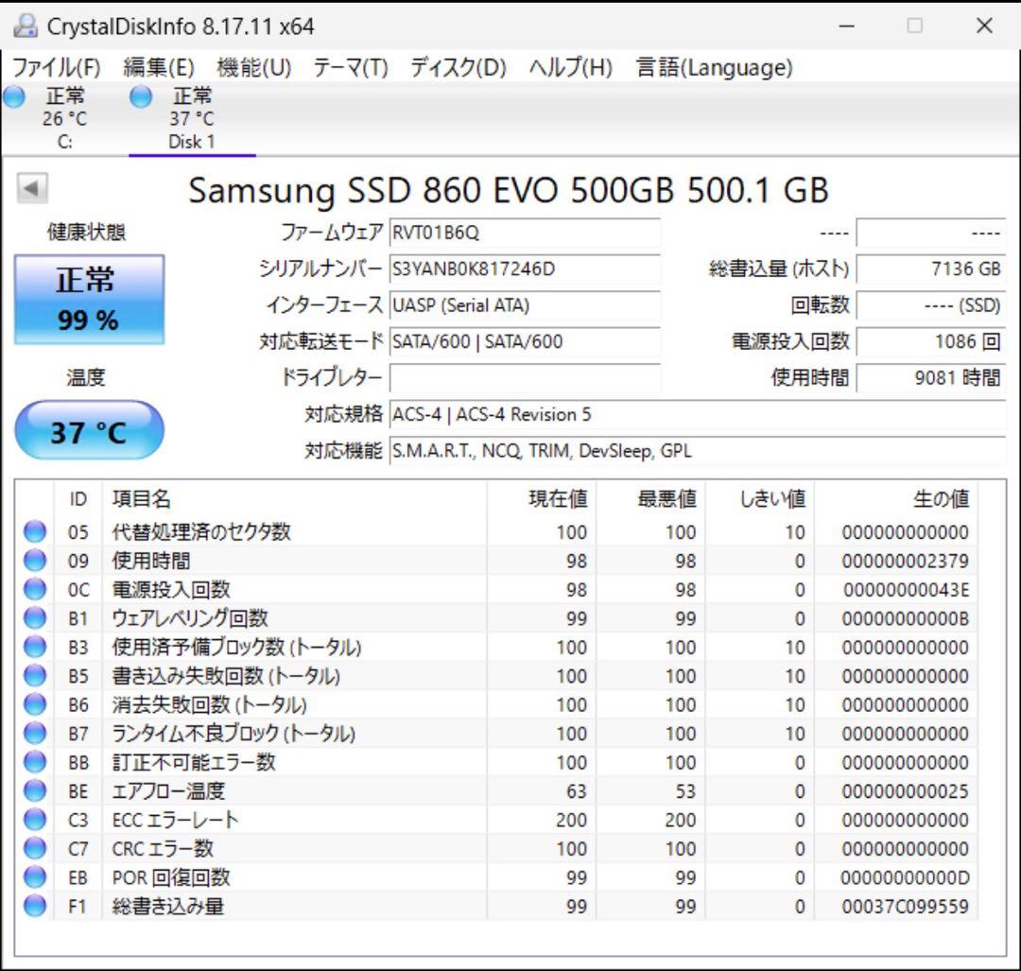Select the POR 回復回数 attribute name

[171, 877]
